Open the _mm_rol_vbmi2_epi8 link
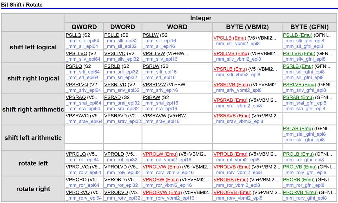The width and height of the screenshot is (338, 203). [236, 160]
